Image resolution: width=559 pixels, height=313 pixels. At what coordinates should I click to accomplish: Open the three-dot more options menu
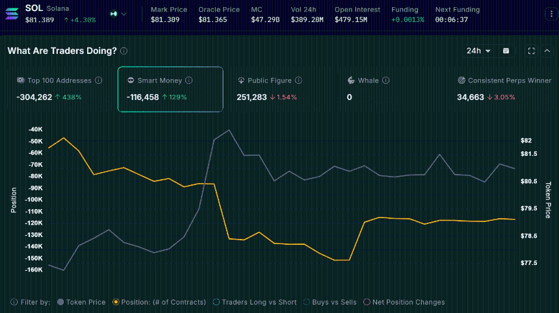(551, 14)
